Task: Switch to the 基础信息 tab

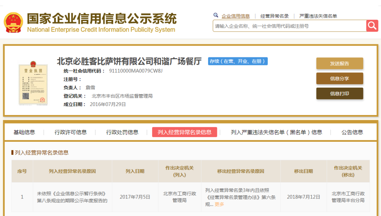Action: click(x=24, y=132)
